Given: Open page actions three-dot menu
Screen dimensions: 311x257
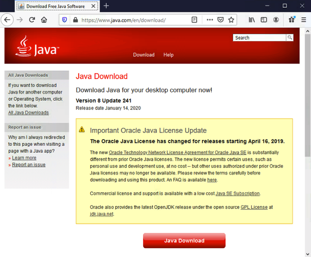Looking at the screenshot, I should (210, 20).
